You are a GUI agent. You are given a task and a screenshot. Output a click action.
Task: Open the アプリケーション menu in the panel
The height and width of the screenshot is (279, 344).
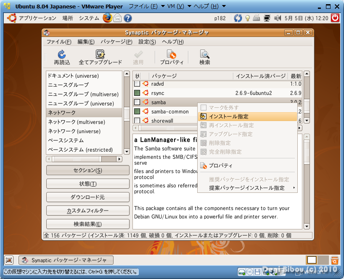(x=37, y=18)
